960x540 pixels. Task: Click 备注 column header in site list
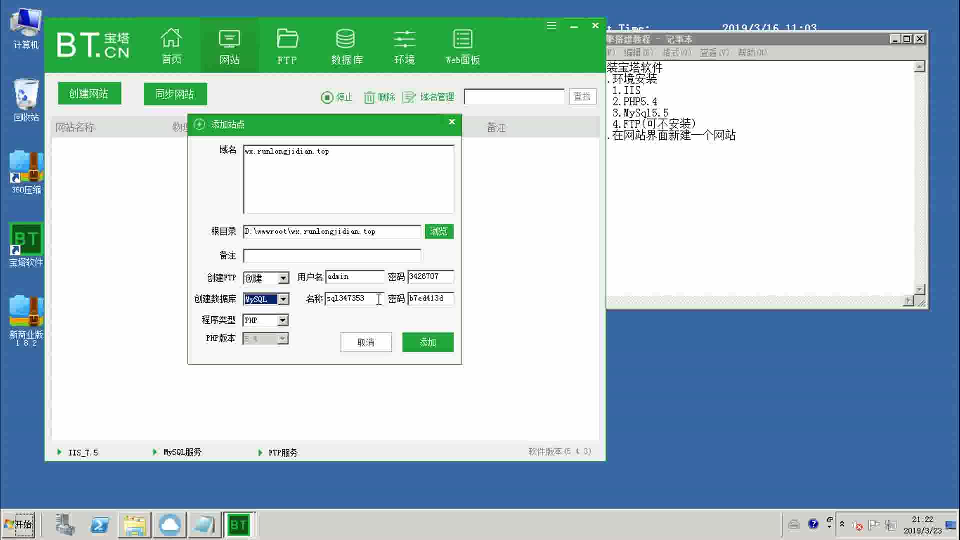pos(496,128)
